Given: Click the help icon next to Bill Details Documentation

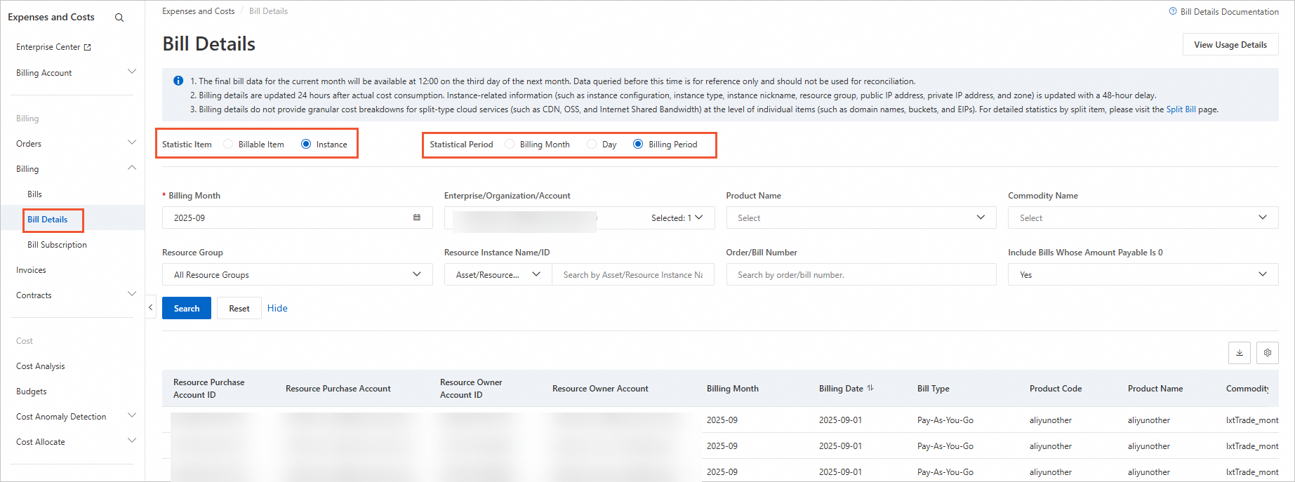Looking at the screenshot, I should tap(1173, 11).
